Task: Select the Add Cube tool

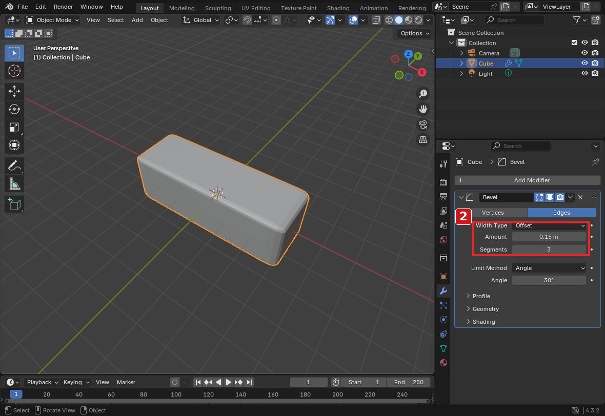Action: click(14, 204)
